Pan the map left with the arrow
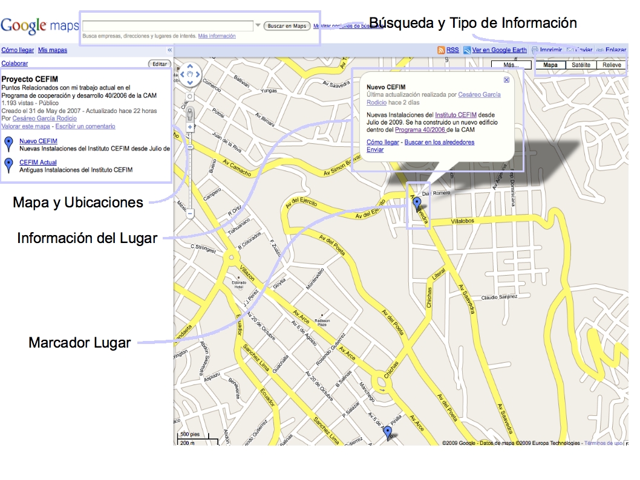The height and width of the screenshot is (480, 640). 183,74
